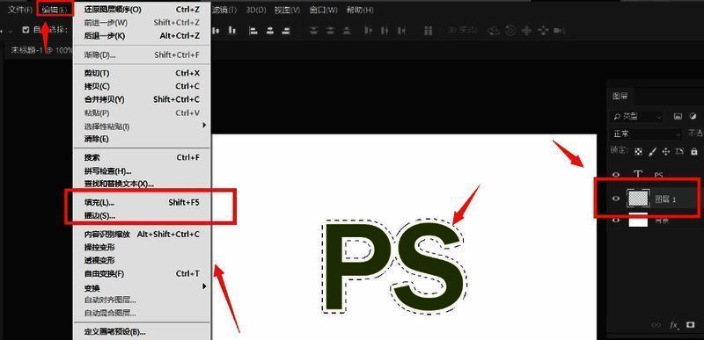Open 视图(V) menu
The width and height of the screenshot is (704, 340).
pyautogui.click(x=287, y=10)
